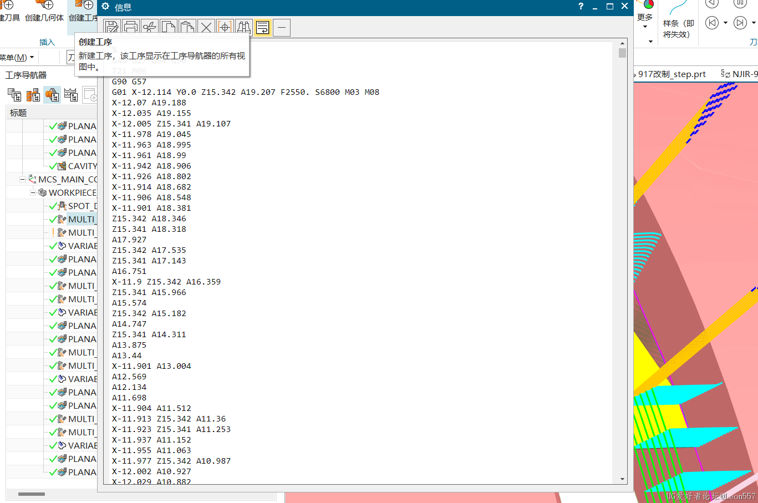
Task: Click the Delete X icon in the 信息 toolbar
Action: tap(206, 27)
